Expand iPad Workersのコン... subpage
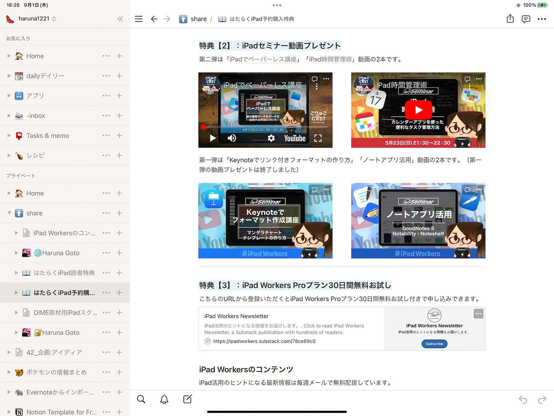The width and height of the screenshot is (554, 416). click(x=16, y=233)
